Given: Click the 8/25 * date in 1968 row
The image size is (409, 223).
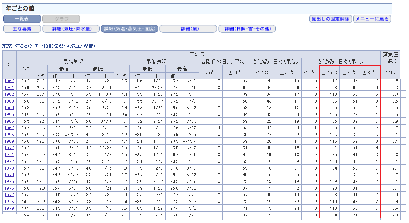Looking at the screenshot, I should point(71,135).
